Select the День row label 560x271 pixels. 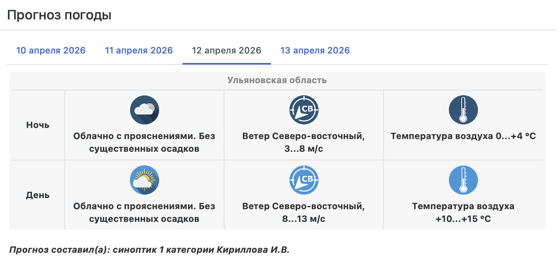(x=38, y=195)
